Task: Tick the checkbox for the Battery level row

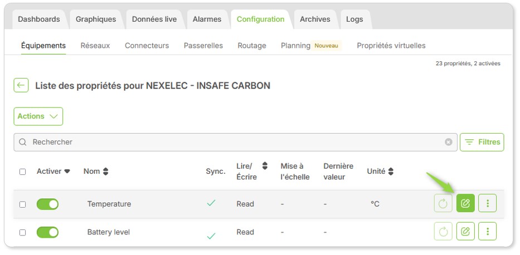Action: point(22,233)
